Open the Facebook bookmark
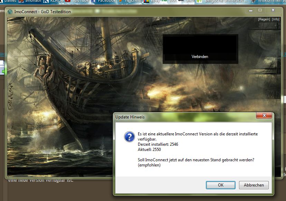The image size is (286, 201). tap(103, 1)
